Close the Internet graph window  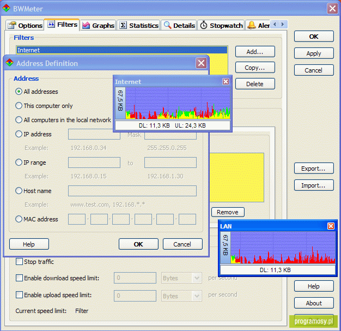coord(226,81)
